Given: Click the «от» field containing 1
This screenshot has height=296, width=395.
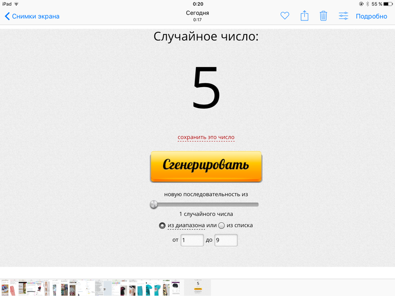Looking at the screenshot, I should tap(192, 240).
